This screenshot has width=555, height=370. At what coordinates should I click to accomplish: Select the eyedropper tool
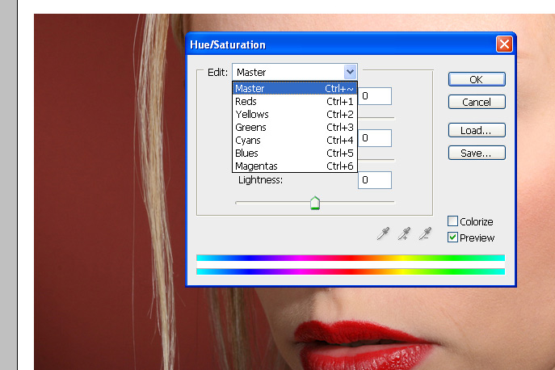[384, 233]
